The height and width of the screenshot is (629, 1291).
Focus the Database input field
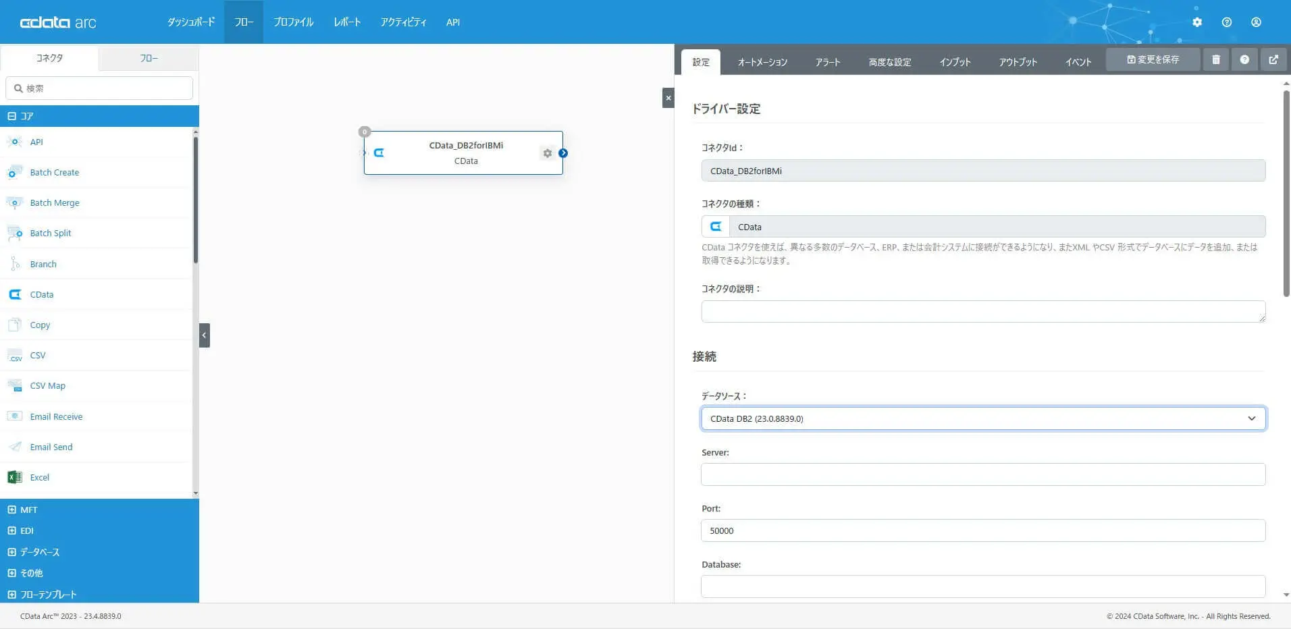[x=983, y=586]
